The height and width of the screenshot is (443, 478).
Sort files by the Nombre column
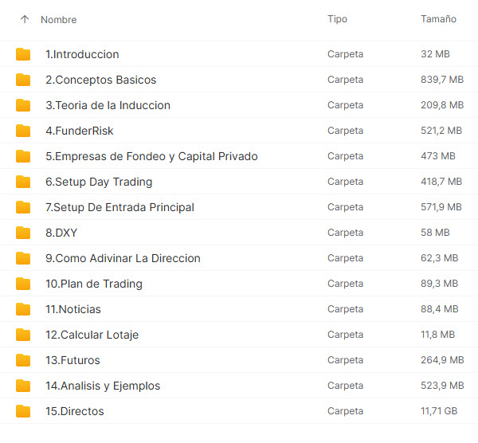(x=58, y=19)
